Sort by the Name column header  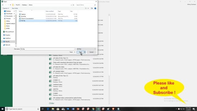click(x=21, y=11)
